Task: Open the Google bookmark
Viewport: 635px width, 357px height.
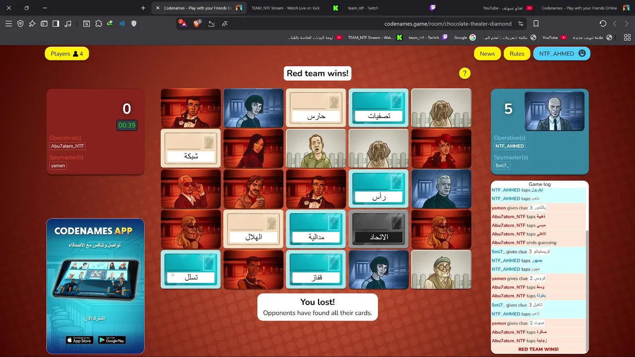Action: tap(465, 38)
